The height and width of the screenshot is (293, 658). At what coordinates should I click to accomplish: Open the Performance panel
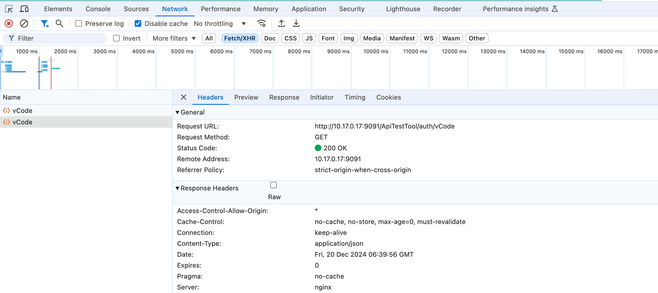click(221, 9)
